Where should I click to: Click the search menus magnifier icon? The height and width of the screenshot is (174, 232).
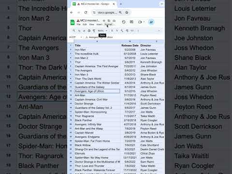tap(74, 30)
